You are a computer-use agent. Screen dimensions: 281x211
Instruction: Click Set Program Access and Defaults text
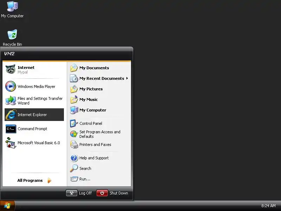[x=100, y=134]
